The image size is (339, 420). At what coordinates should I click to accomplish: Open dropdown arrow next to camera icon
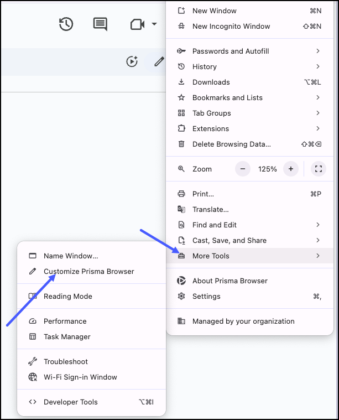pyautogui.click(x=154, y=24)
